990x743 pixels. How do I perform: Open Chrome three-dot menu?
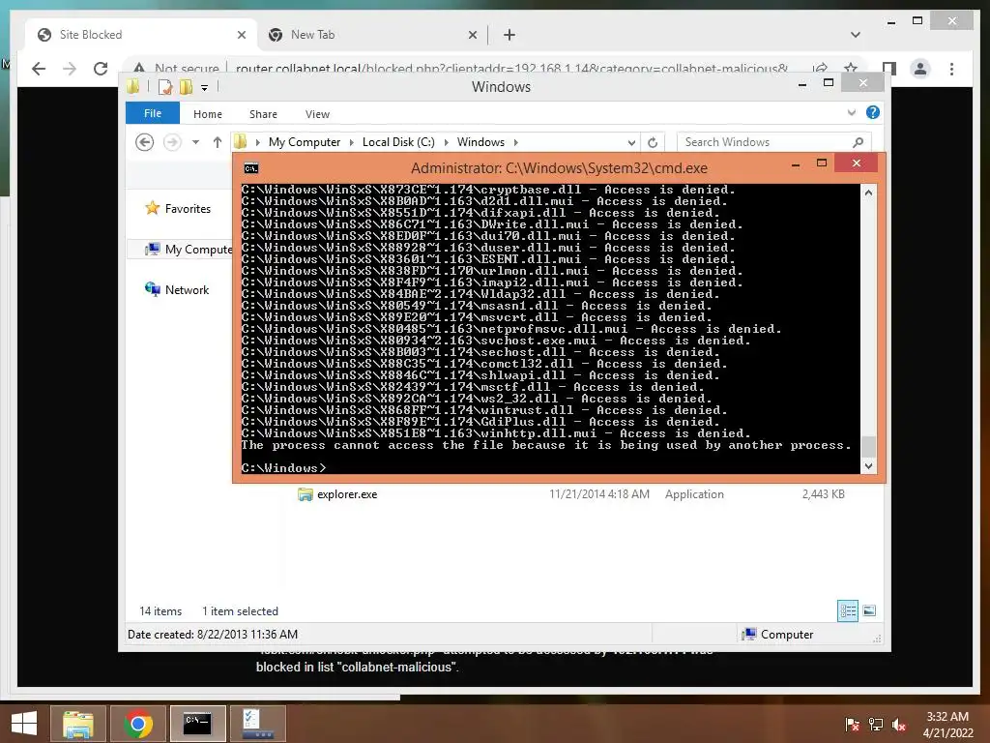[951, 69]
